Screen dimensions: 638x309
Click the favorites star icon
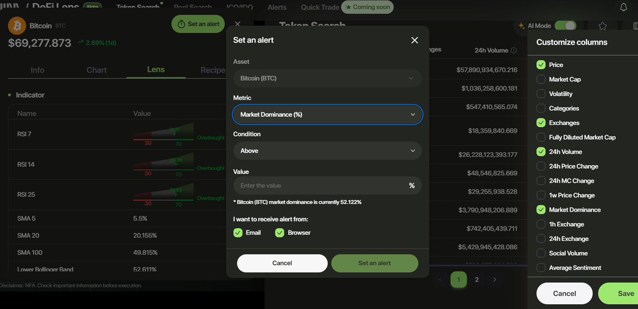pyautogui.click(x=602, y=25)
